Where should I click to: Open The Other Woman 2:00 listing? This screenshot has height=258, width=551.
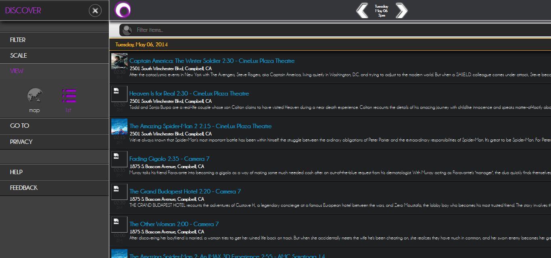174,224
